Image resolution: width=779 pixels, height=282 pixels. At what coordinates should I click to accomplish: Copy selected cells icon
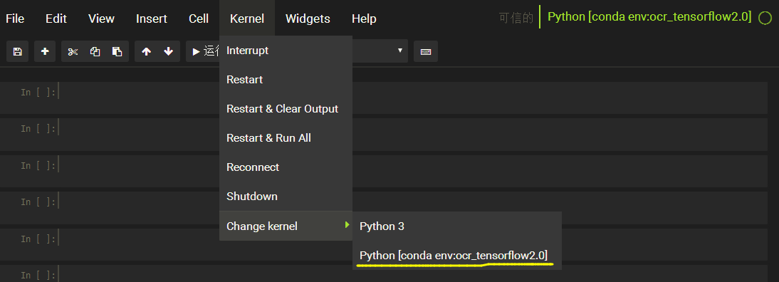click(95, 51)
